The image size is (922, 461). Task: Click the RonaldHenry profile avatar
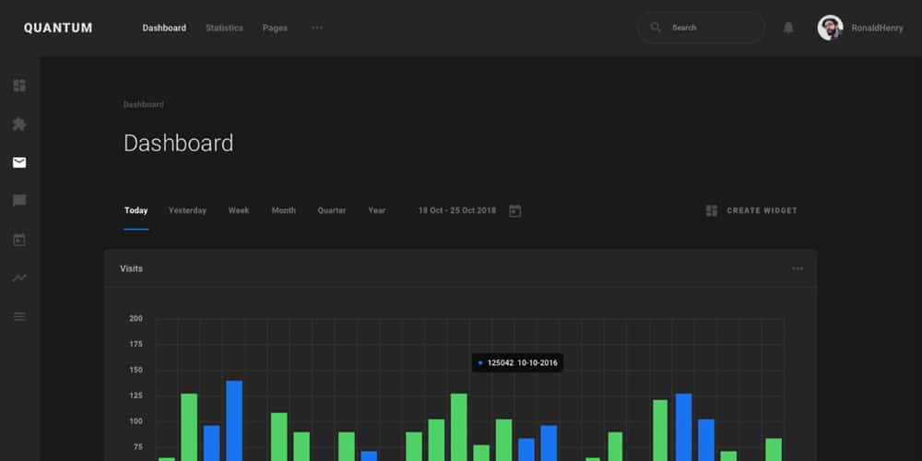[x=831, y=28]
